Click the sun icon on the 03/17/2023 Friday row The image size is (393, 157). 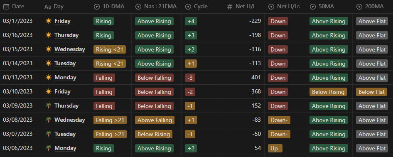click(49, 21)
